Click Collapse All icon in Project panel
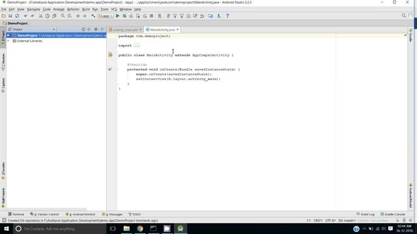 tap(89, 29)
